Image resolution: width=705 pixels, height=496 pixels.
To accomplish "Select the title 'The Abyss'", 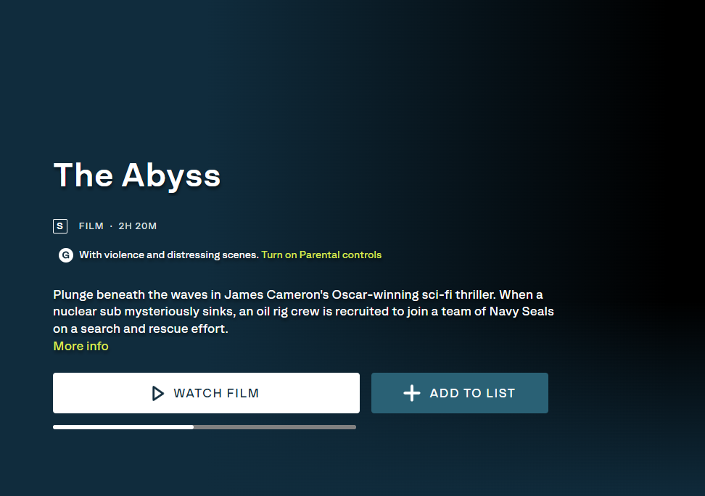I will coord(137,175).
